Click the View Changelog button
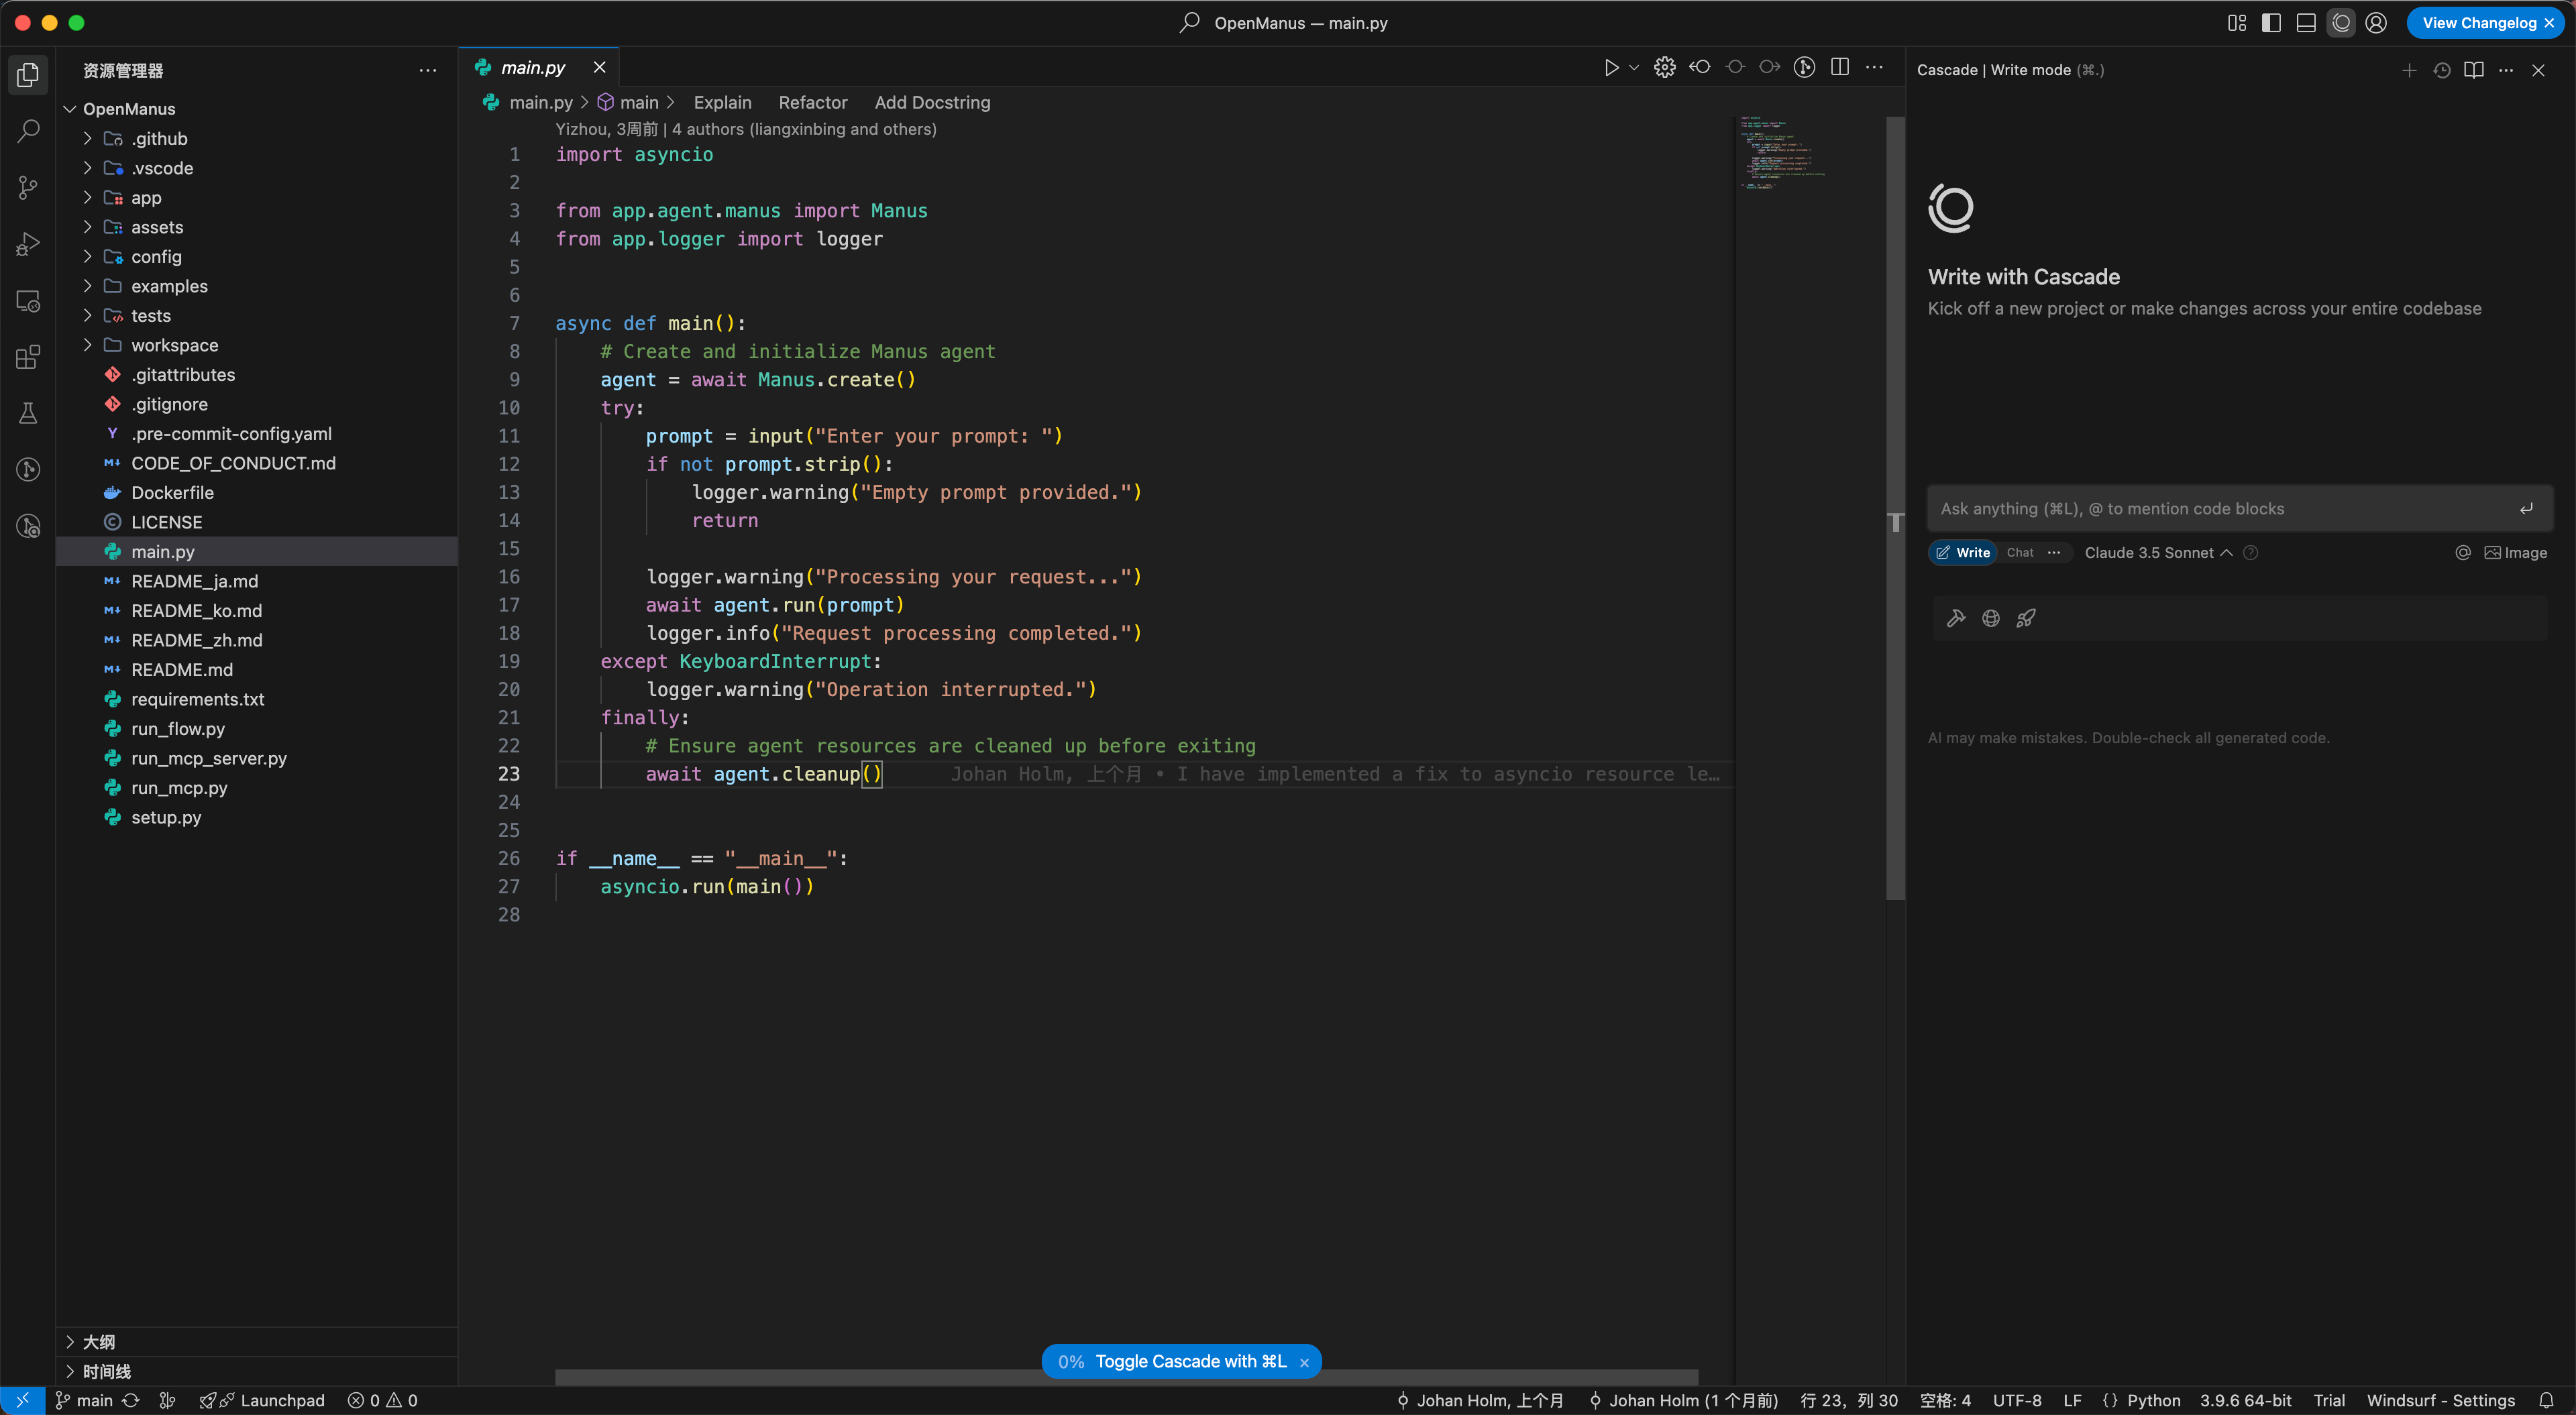Image resolution: width=2576 pixels, height=1415 pixels. 2478,23
